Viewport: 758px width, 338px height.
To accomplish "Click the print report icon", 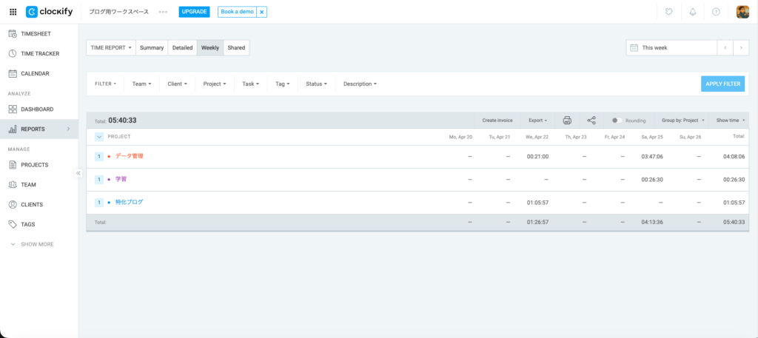I will [x=567, y=120].
